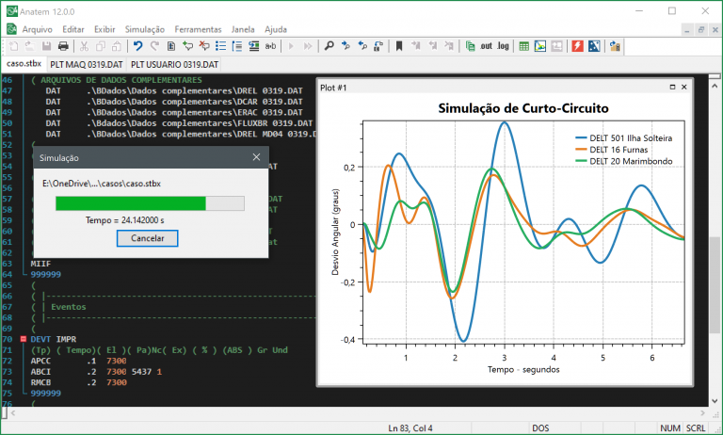Toggle the DELT 501 Ilha Solteira legend entry
The height and width of the screenshot is (435, 723).
[630, 138]
